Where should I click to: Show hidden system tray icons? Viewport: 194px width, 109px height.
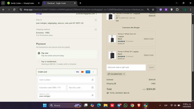coord(160,105)
